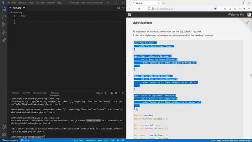Screen dimensions: 252x142
Task: Open the browser library icon
Action: coord(235,9)
